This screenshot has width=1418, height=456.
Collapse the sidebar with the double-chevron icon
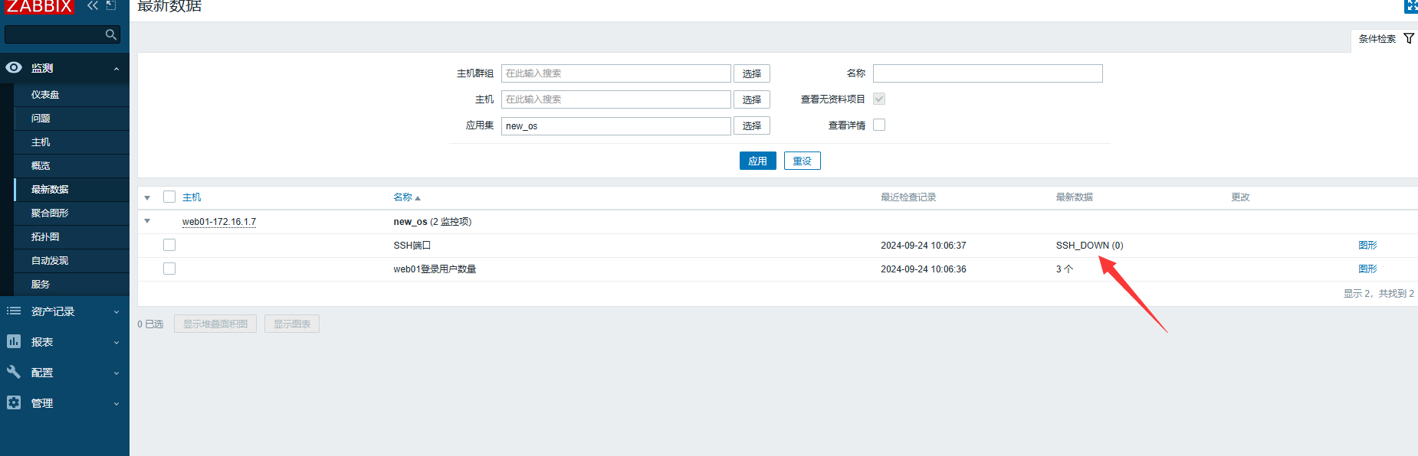[93, 5]
